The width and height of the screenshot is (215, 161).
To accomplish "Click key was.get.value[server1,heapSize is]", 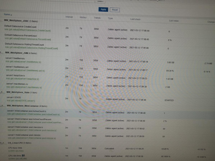I will [22, 79].
